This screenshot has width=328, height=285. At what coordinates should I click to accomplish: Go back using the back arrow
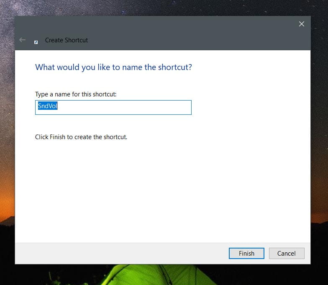click(22, 40)
